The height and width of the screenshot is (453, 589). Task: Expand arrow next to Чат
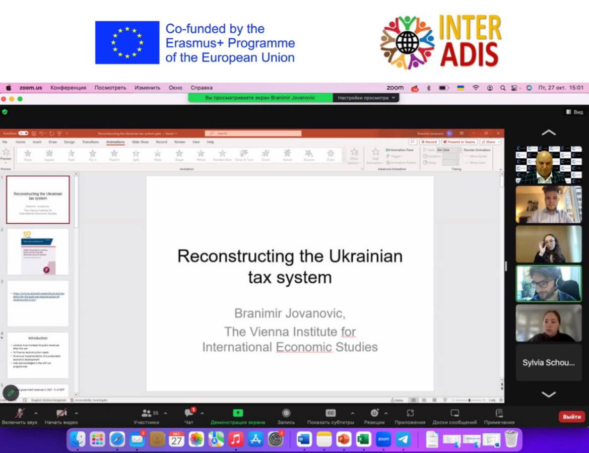(x=202, y=413)
